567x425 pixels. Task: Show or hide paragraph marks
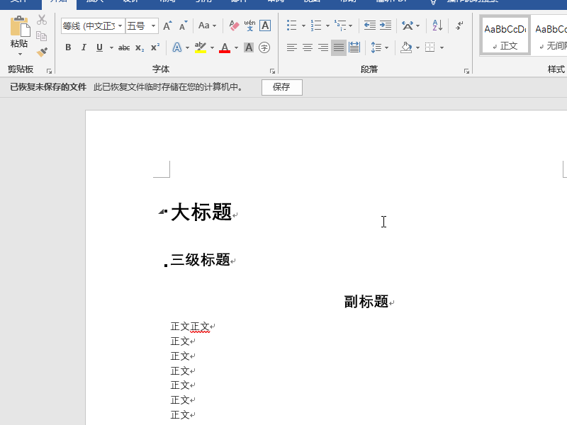coord(459,25)
